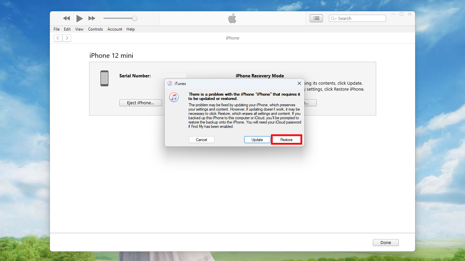Minimize the iTunes main window
This screenshot has width=465, height=261.
393,14
